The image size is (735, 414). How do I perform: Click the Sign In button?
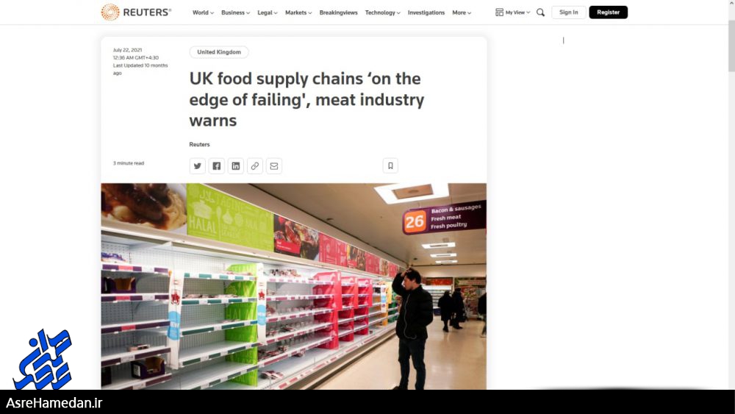pos(569,13)
